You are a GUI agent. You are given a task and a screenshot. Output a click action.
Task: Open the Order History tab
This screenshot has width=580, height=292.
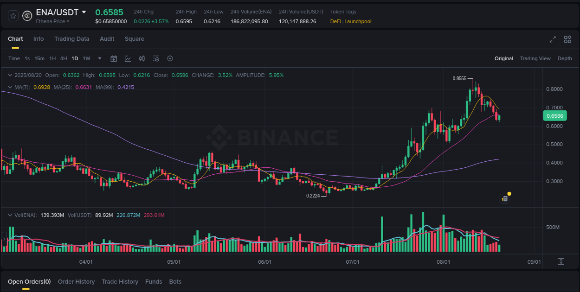coord(76,281)
